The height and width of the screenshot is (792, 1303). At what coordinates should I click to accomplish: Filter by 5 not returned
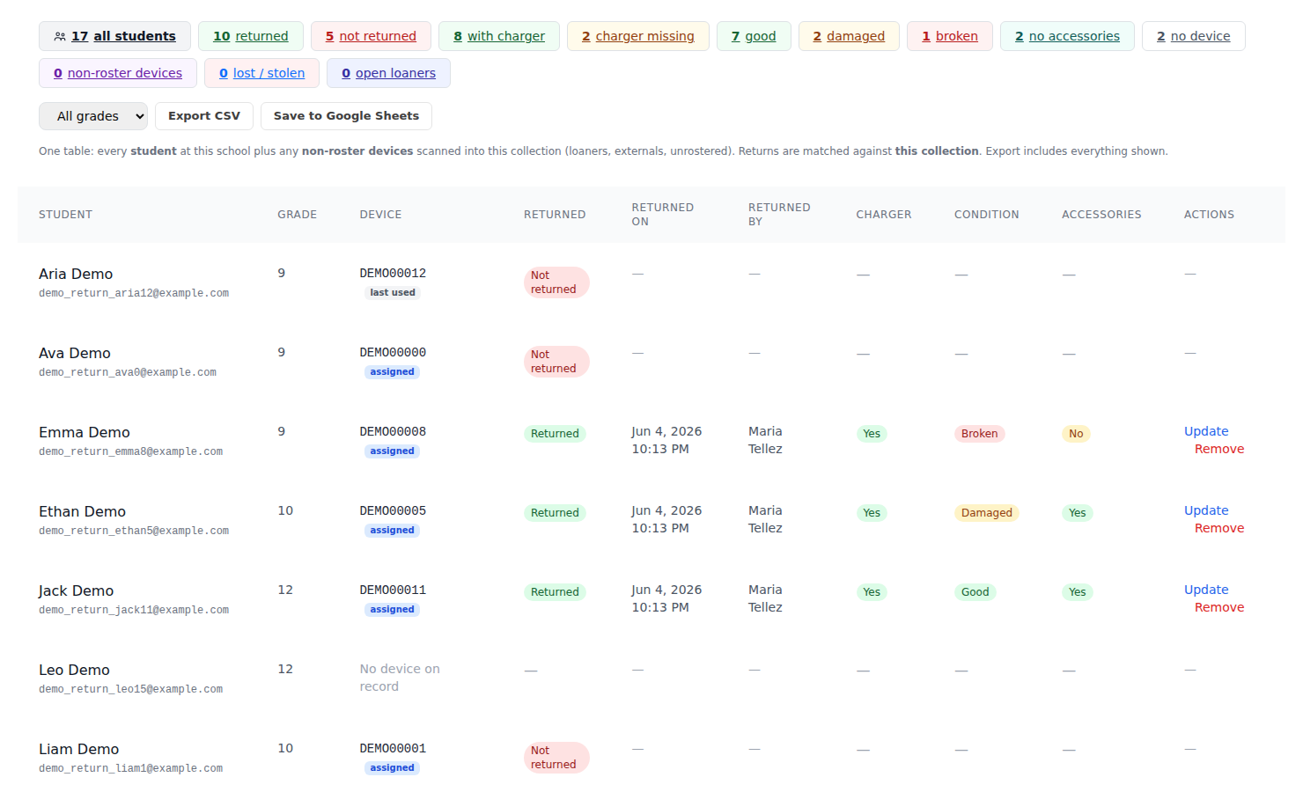pos(371,36)
